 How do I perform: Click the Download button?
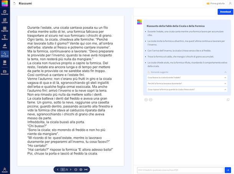coord(224,12)
